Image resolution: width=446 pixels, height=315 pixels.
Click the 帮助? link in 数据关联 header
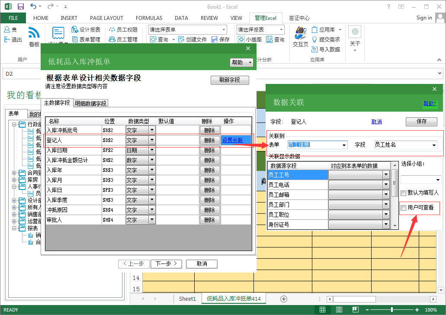pos(430,103)
